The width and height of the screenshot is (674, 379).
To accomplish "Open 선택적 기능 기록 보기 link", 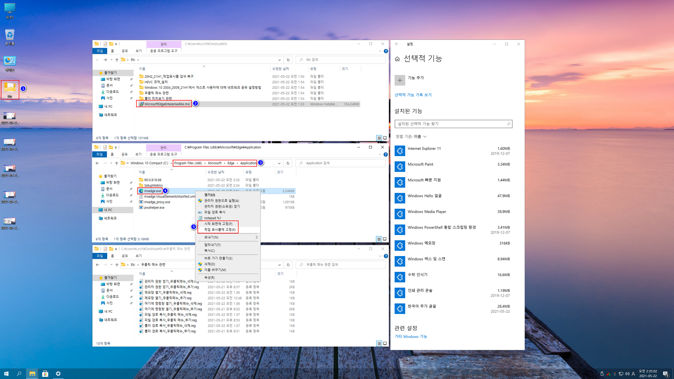I will pyautogui.click(x=413, y=95).
